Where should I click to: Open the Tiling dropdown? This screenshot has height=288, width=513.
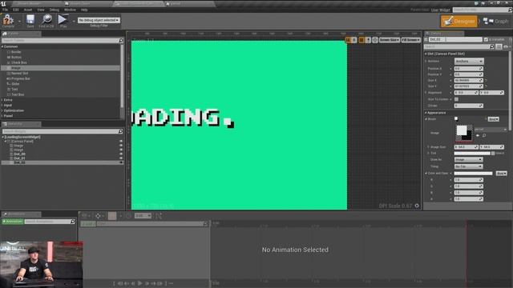click(468, 166)
